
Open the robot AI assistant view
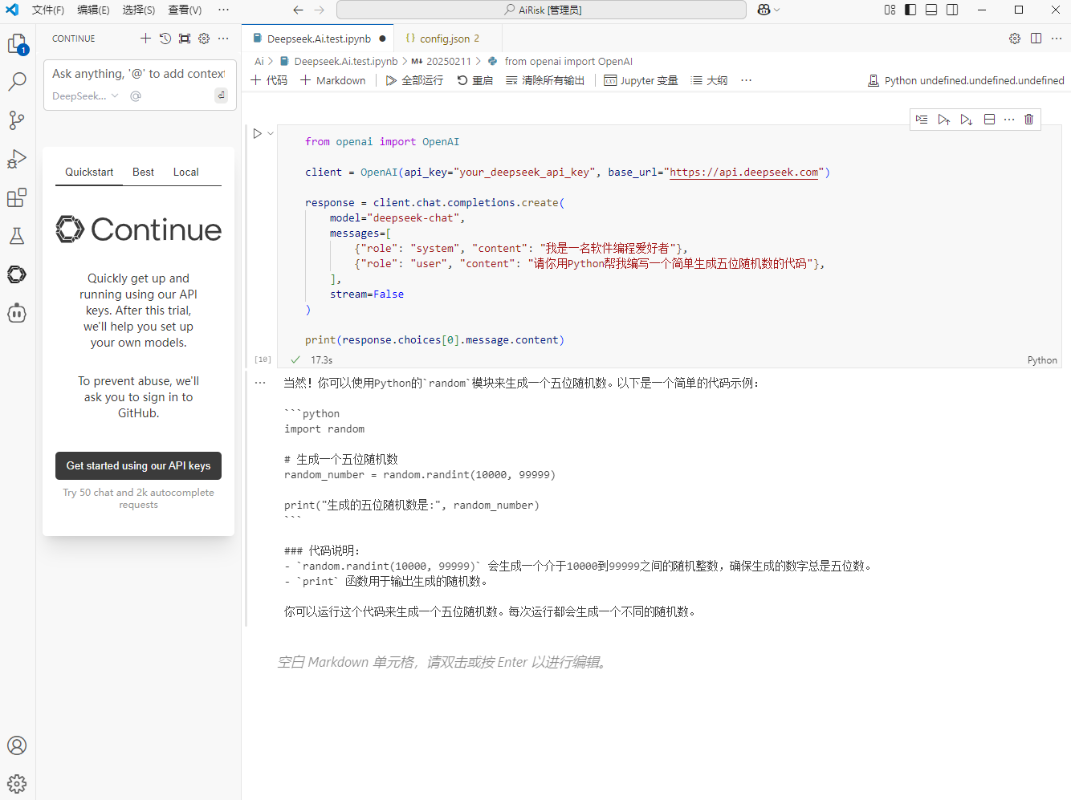[x=17, y=313]
